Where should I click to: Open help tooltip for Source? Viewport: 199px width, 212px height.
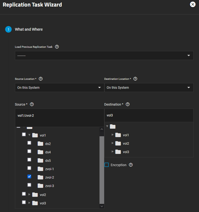point(32,104)
